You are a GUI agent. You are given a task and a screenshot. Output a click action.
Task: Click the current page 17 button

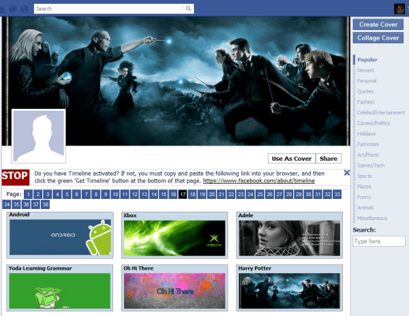[x=183, y=194]
